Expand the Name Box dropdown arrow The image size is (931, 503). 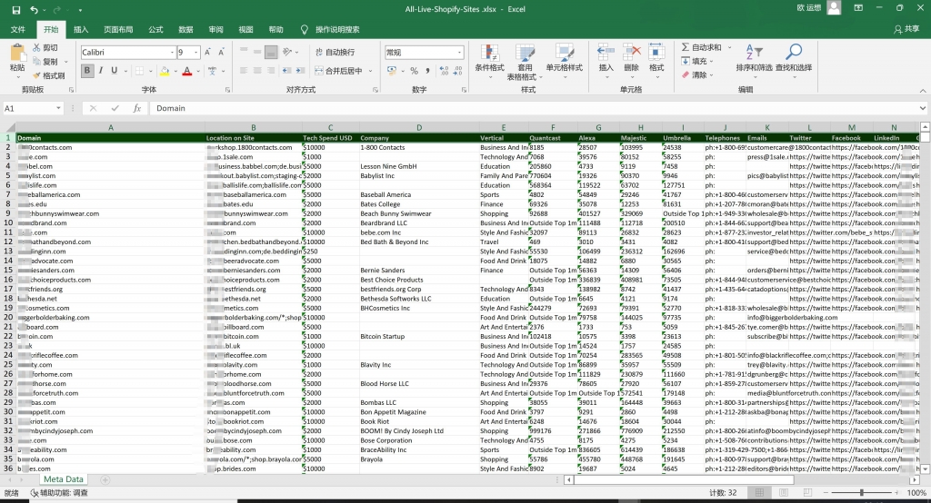(x=58, y=108)
